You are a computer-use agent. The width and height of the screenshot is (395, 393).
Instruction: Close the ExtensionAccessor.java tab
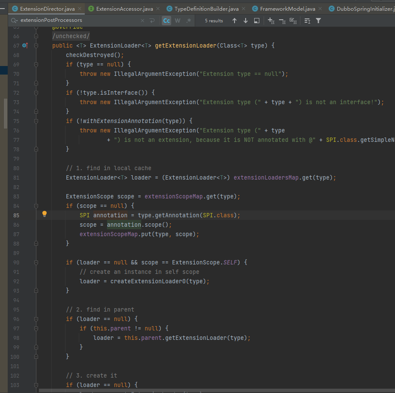click(158, 9)
